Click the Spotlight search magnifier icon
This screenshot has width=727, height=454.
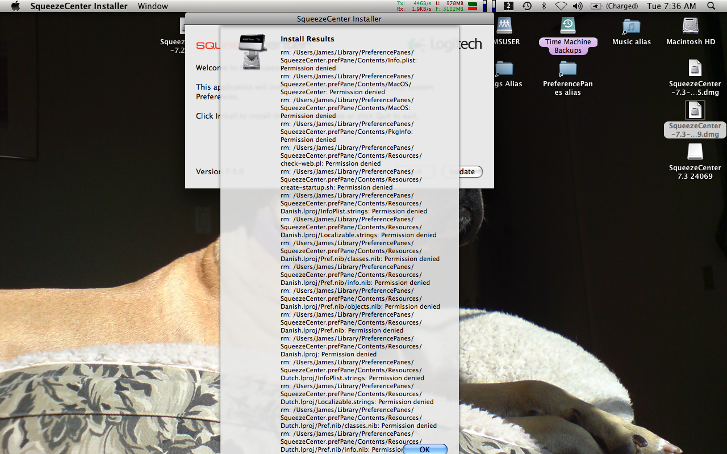711,6
